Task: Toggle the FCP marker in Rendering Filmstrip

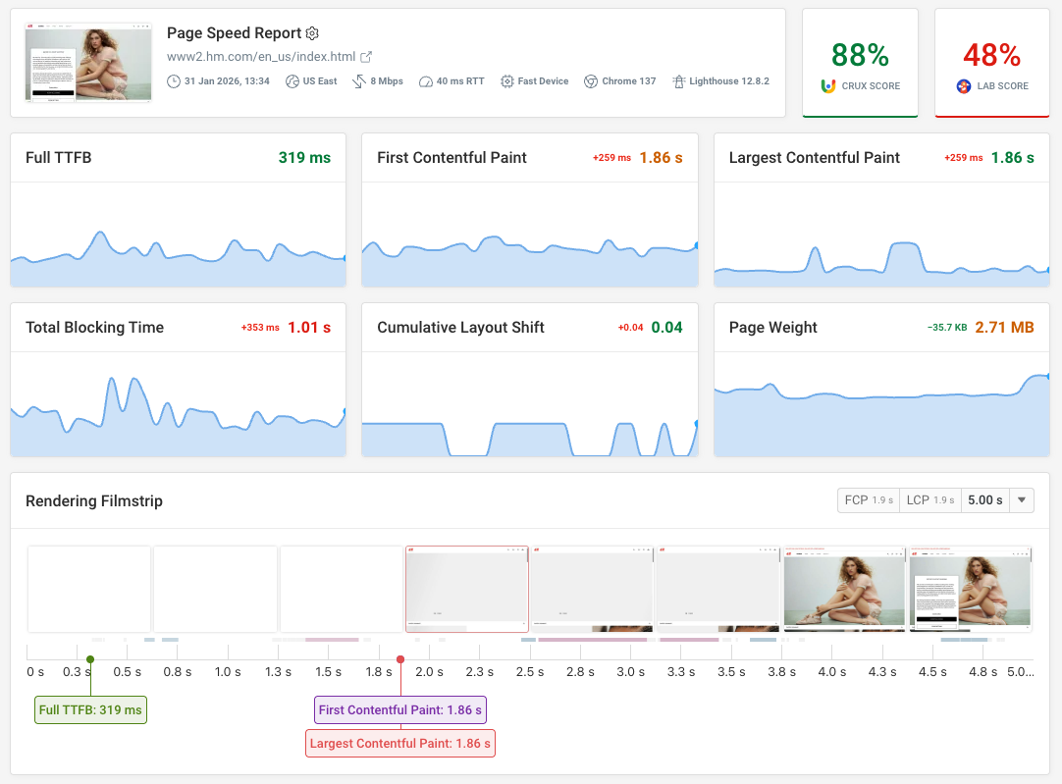Action: click(868, 499)
